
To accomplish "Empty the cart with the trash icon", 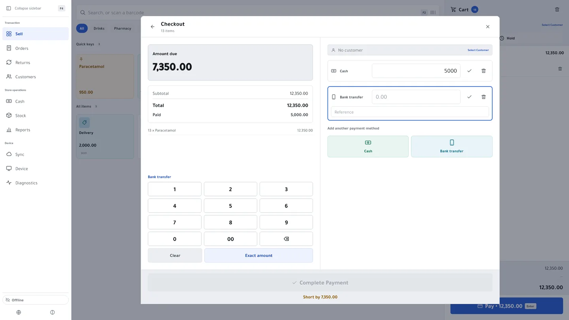I will click(x=557, y=9).
